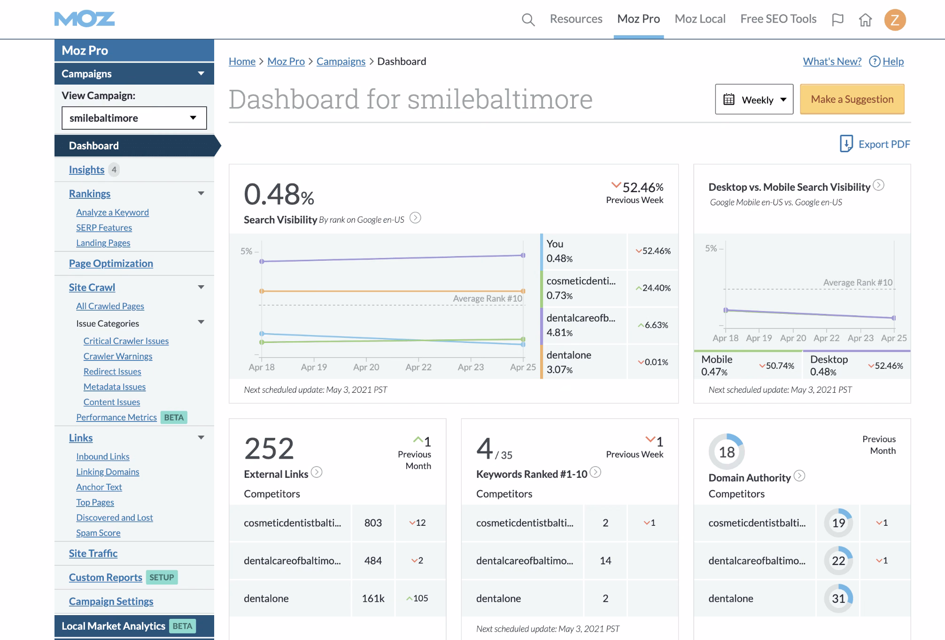
Task: Select the You 0.48% legend row
Action: [609, 251]
